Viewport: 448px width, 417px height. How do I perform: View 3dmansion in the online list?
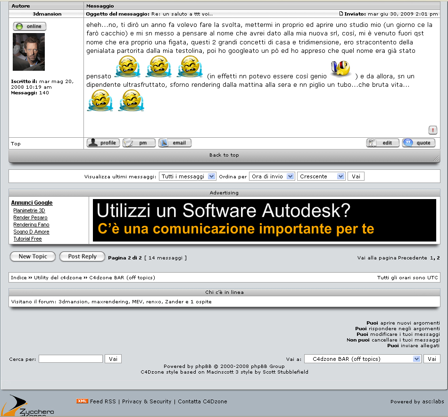coord(73,301)
